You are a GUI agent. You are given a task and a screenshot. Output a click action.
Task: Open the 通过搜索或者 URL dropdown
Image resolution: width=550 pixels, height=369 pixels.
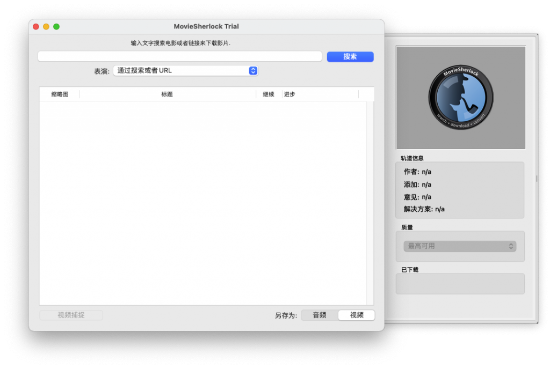185,71
